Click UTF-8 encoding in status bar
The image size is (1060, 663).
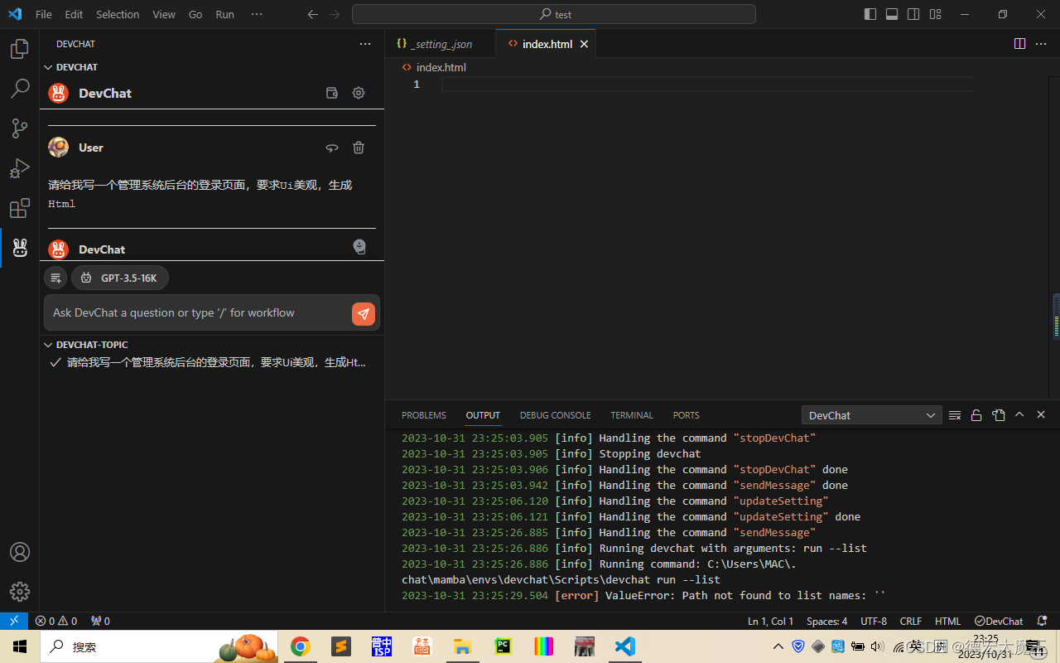pyautogui.click(x=874, y=621)
